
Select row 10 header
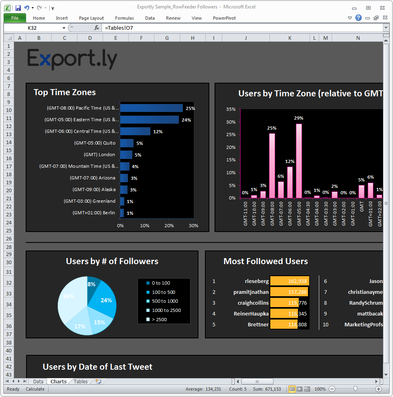pos(9,110)
